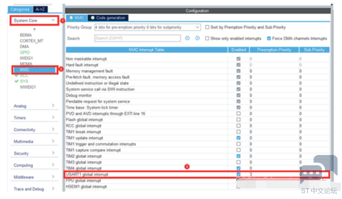Select DMA in the System Core list
Viewport: 342px width, 199px height.
pos(25,47)
